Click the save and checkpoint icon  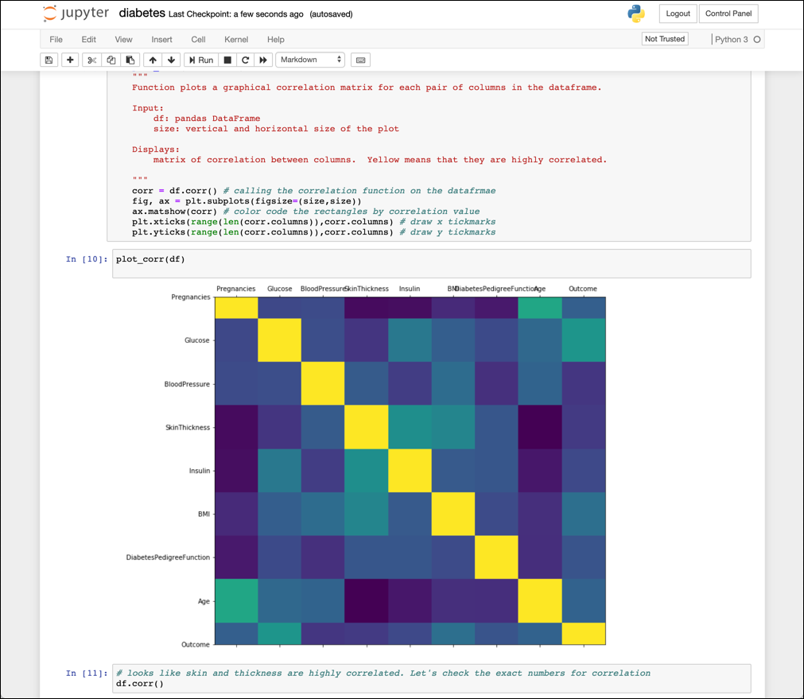[49, 60]
